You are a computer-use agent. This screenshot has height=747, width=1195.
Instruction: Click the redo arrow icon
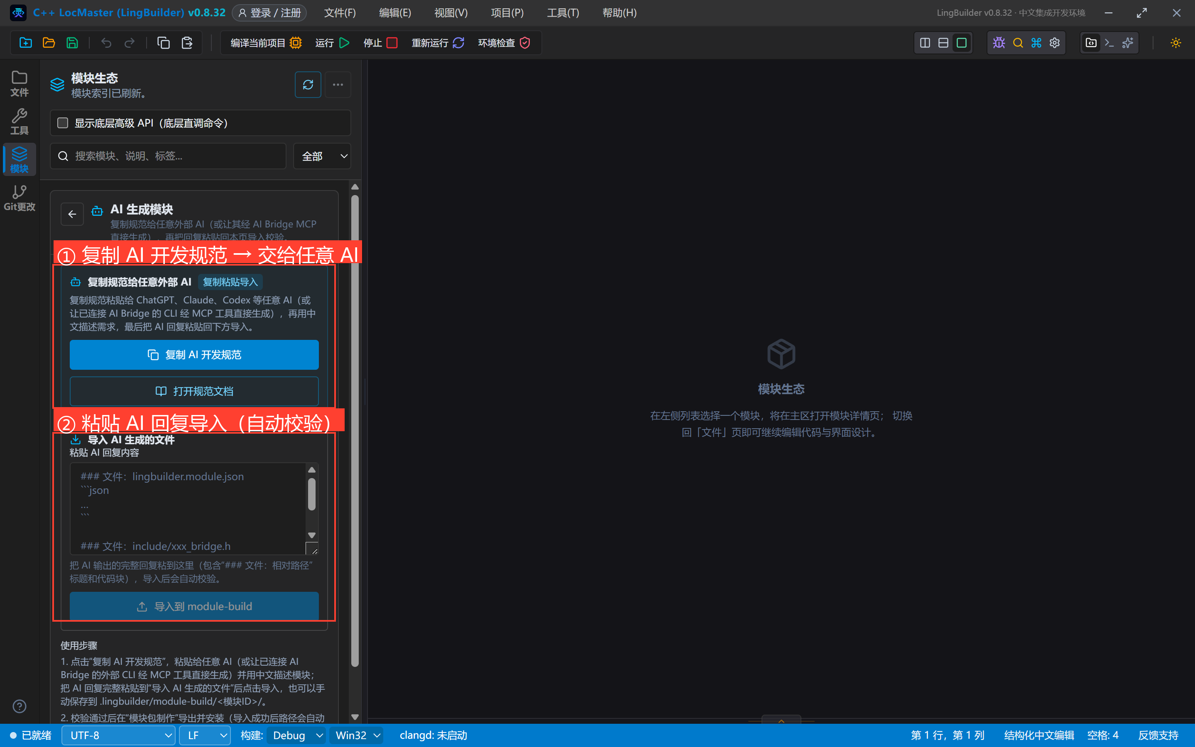coord(130,43)
